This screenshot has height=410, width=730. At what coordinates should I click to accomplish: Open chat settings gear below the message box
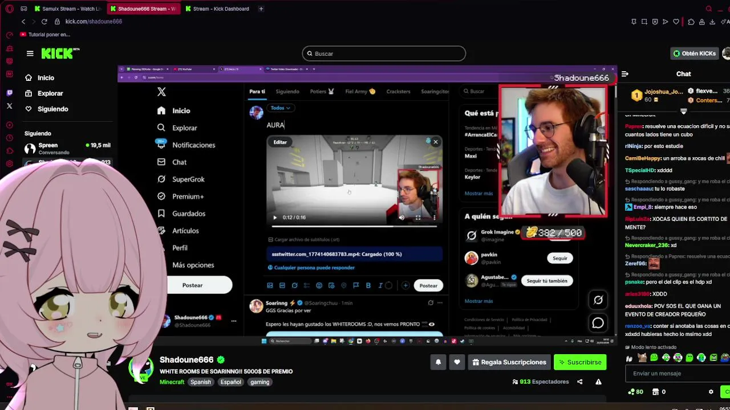711,392
